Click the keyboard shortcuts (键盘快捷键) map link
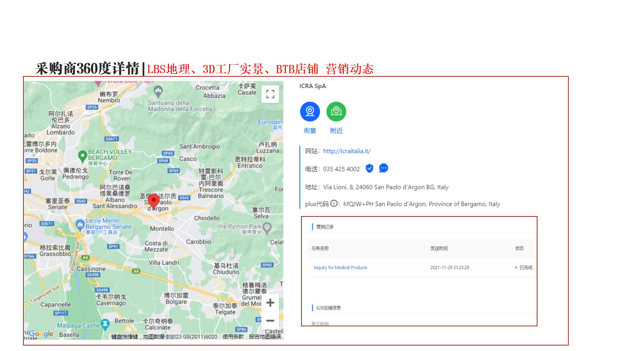Image resolution: width=625 pixels, height=351 pixels. (125, 337)
